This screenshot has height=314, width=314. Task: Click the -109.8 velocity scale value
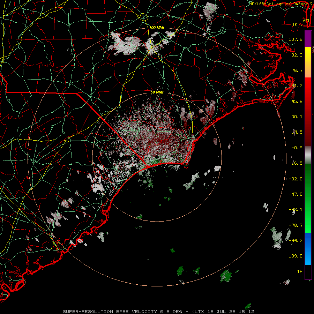(294, 256)
